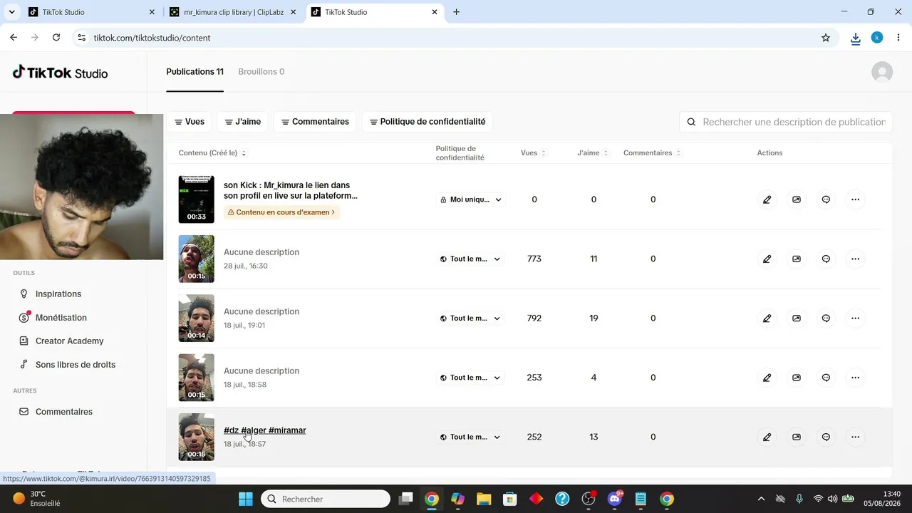
Task: Open Inspirations in the sidebar
Action: coord(58,294)
